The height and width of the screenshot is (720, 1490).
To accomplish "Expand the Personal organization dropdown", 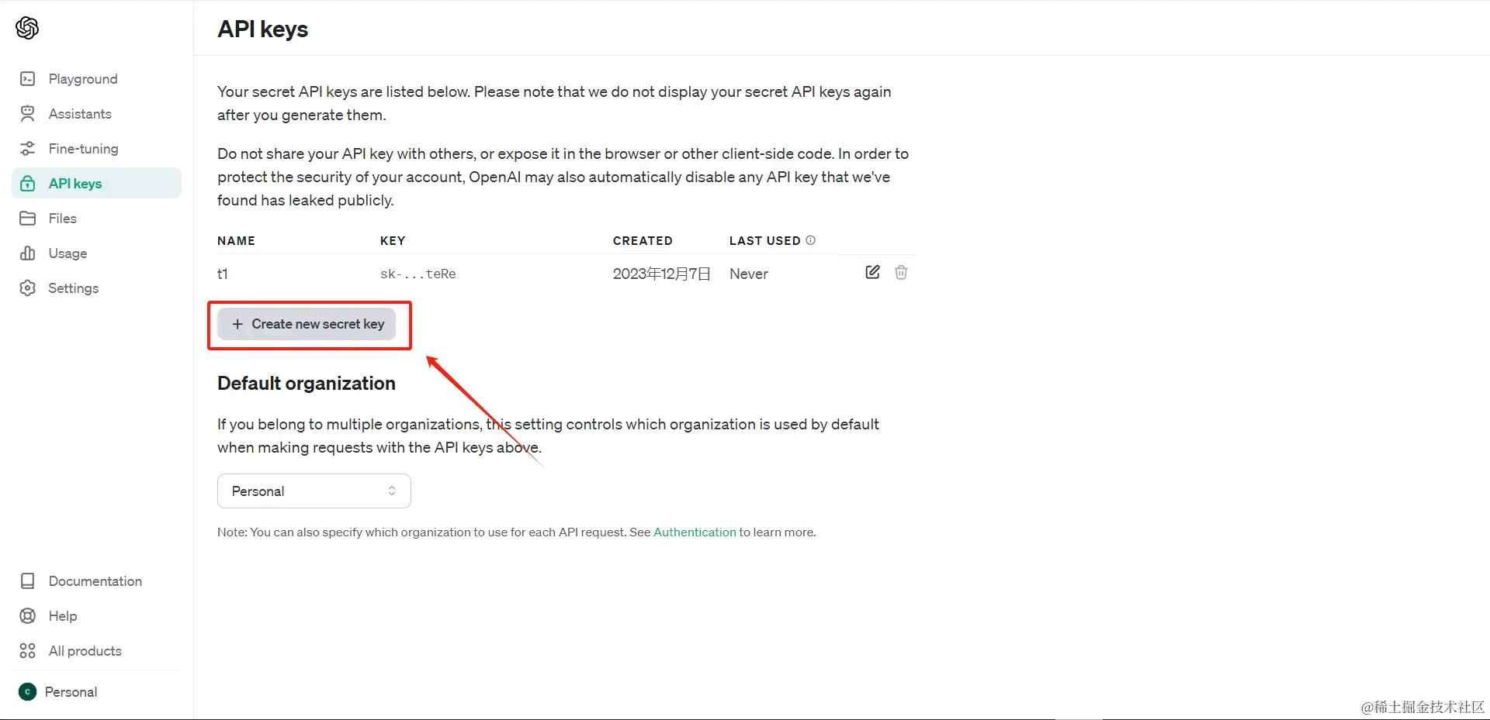I will (x=314, y=491).
